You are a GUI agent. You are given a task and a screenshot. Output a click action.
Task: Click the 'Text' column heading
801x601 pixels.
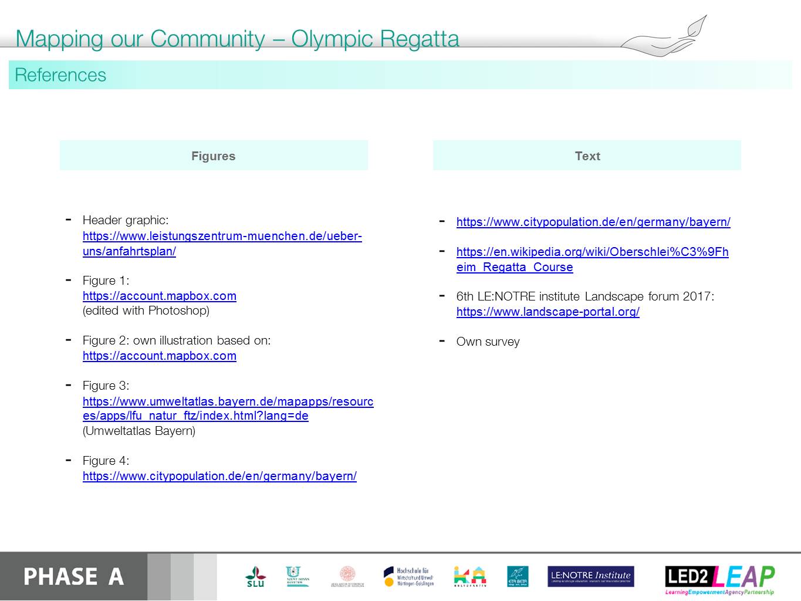(587, 156)
